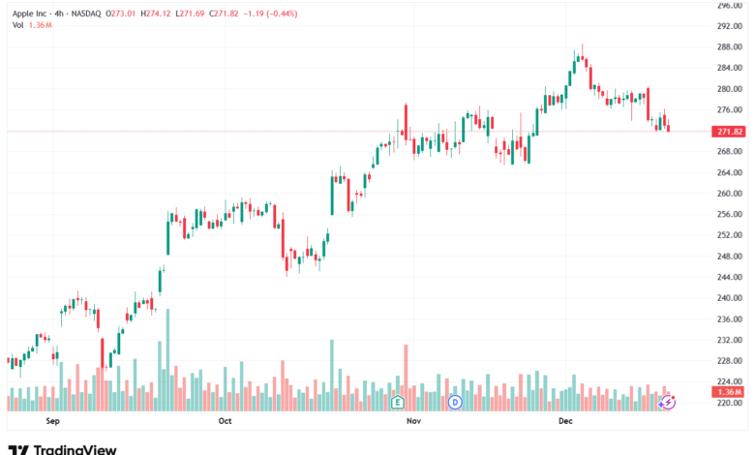Click the Oct label on time axis
The width and height of the screenshot is (755, 455).
click(225, 421)
